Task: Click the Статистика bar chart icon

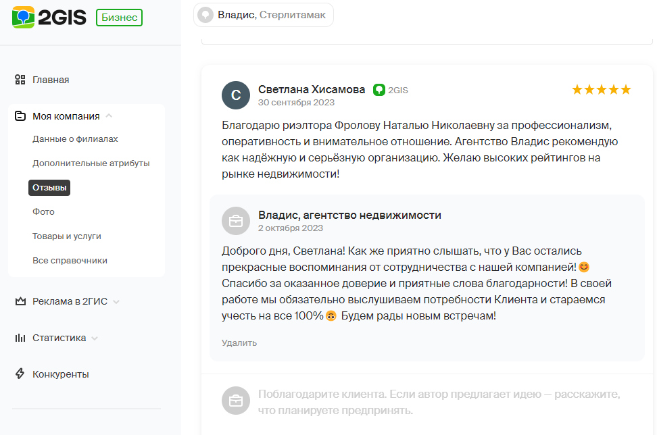Action: coord(20,338)
